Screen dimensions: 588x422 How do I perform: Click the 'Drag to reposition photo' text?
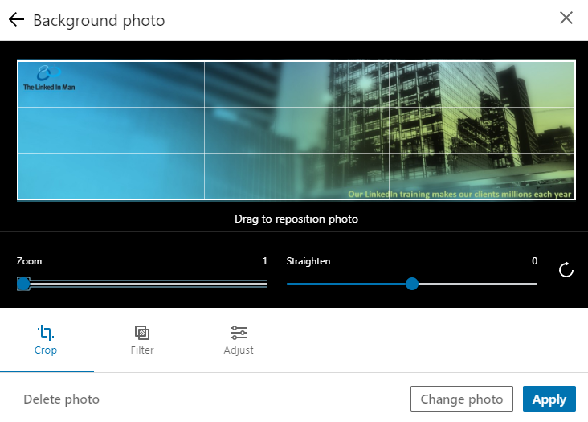coord(296,219)
